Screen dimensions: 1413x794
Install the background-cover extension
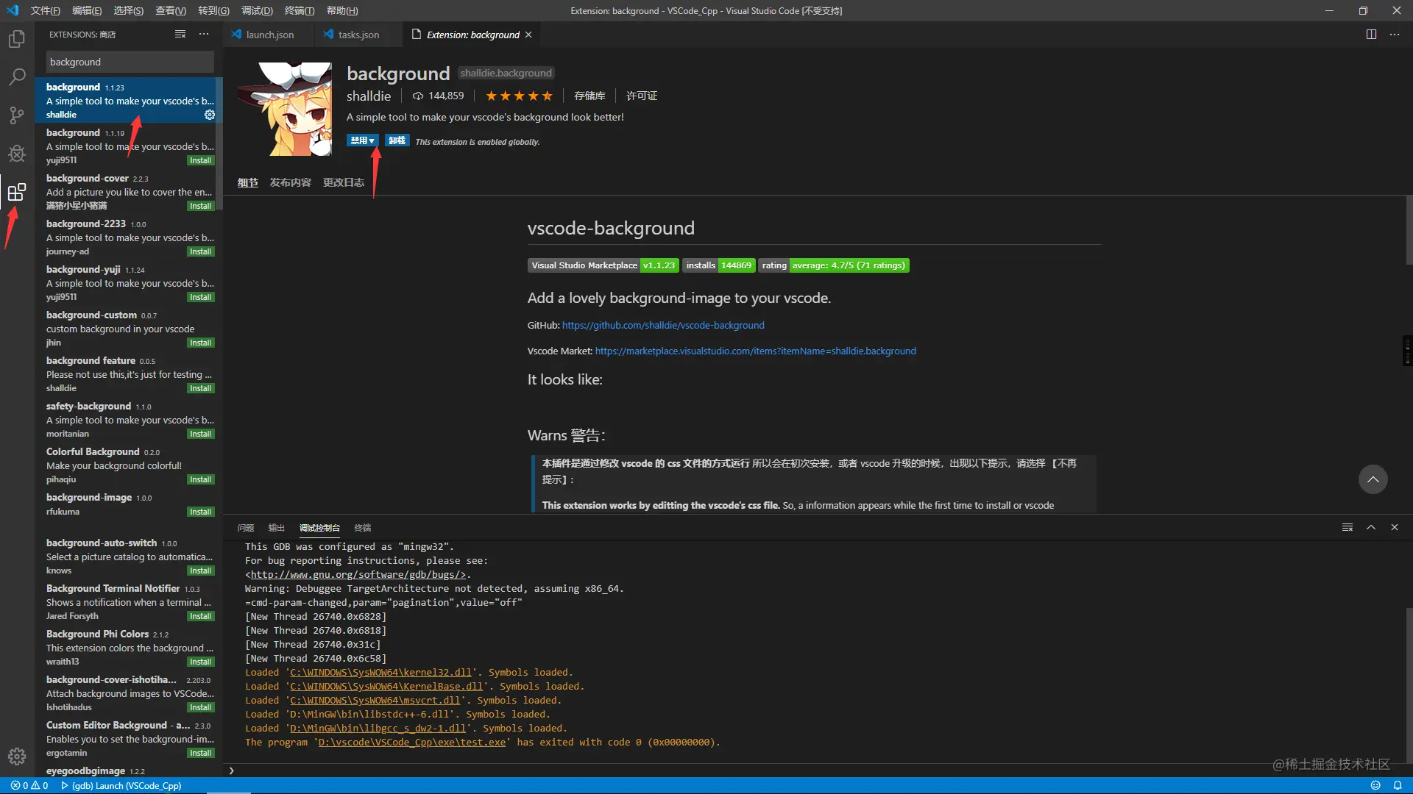(x=200, y=206)
